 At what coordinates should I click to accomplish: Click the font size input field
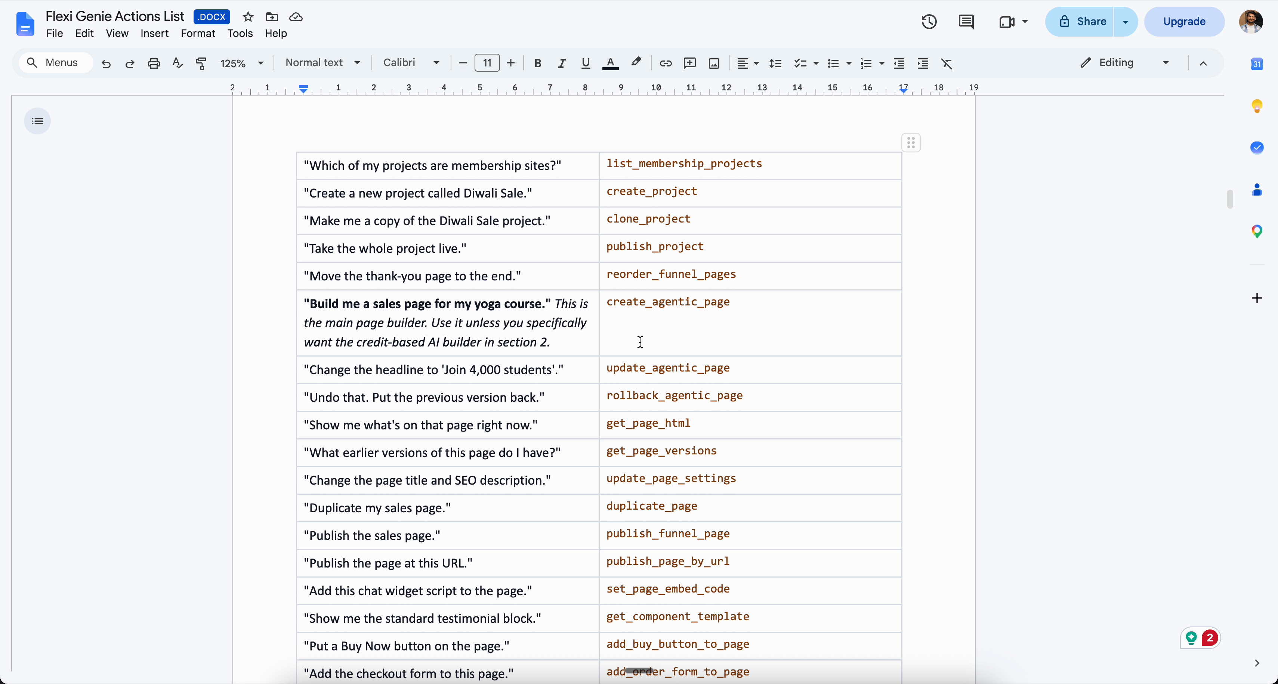coord(487,63)
